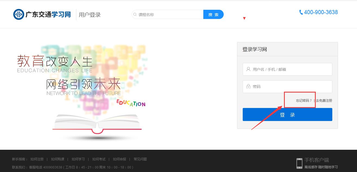Viewport: 357px width, 172px height.
Task: Click the magnifier icon in the search box
Action: [135, 15]
